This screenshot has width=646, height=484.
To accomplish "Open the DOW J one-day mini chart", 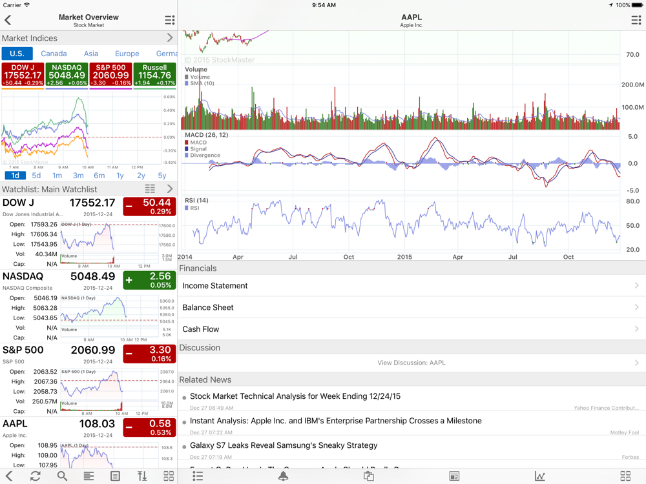I will point(118,245).
